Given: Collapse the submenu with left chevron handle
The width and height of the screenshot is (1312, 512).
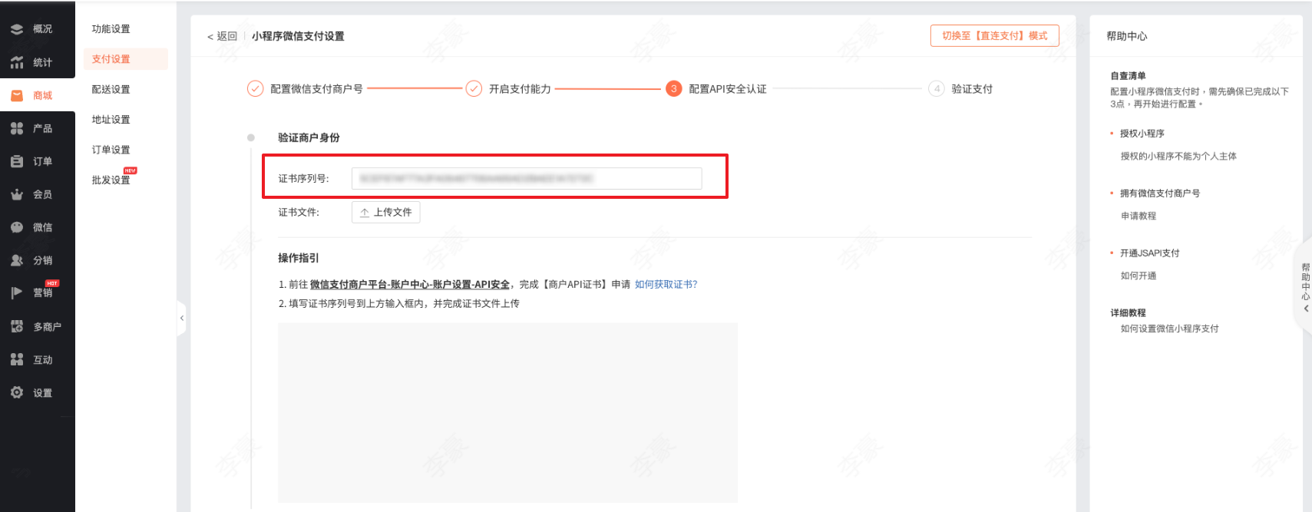Looking at the screenshot, I should [x=182, y=318].
